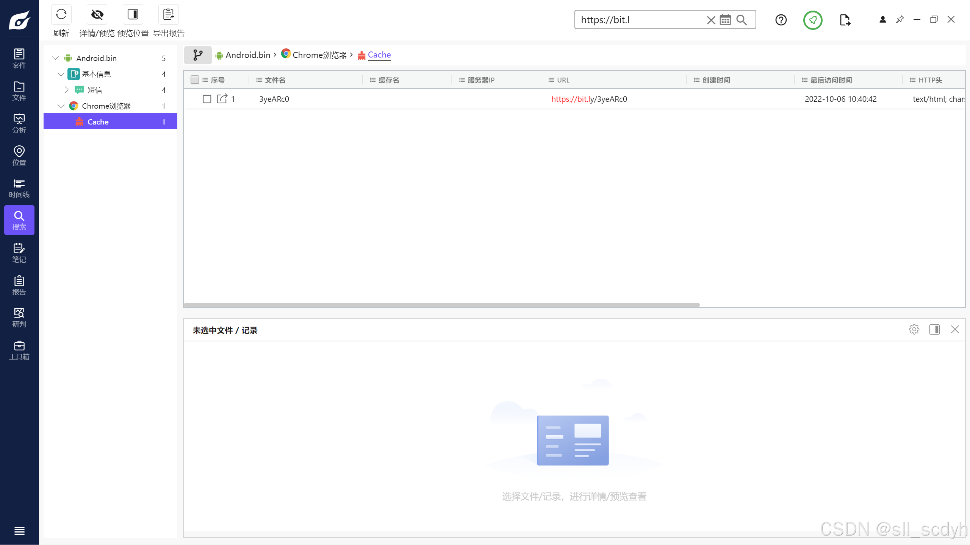
Task: Open the Location (位置) sidebar section
Action: click(x=19, y=156)
